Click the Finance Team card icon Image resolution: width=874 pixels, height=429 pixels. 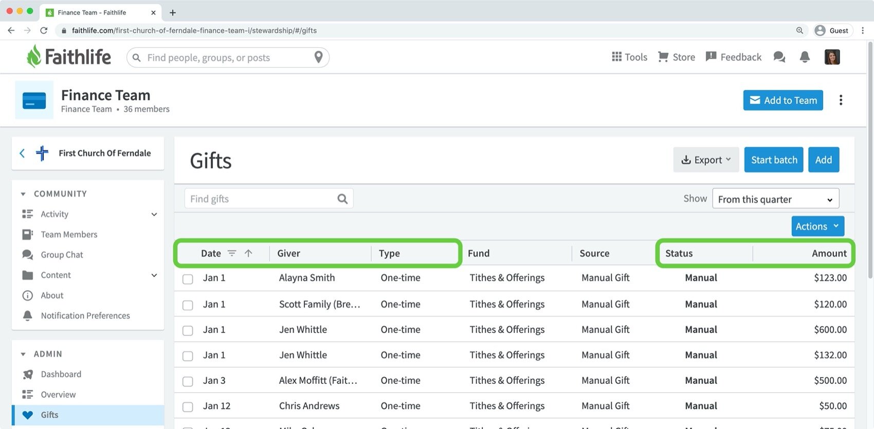point(34,100)
